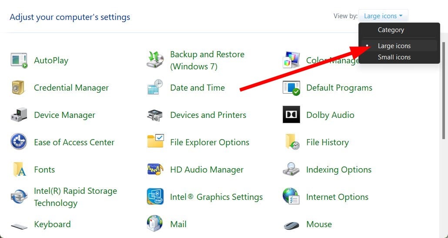Screen dimensions: 448x238
Task: Open the Fonts folder icon
Action: [x=19, y=169]
